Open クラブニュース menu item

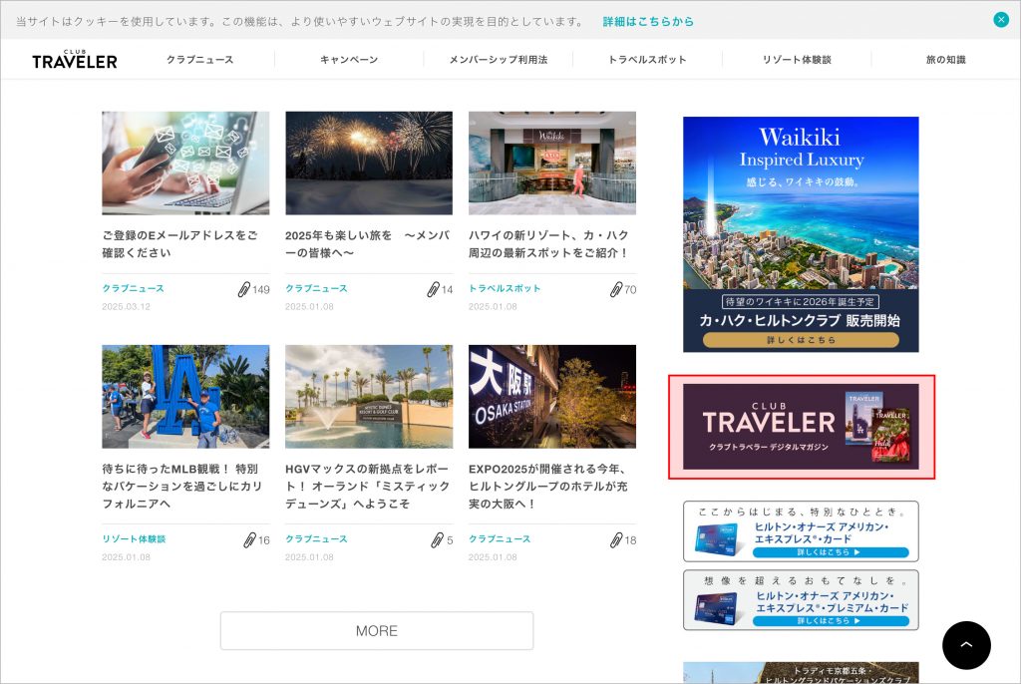click(199, 60)
